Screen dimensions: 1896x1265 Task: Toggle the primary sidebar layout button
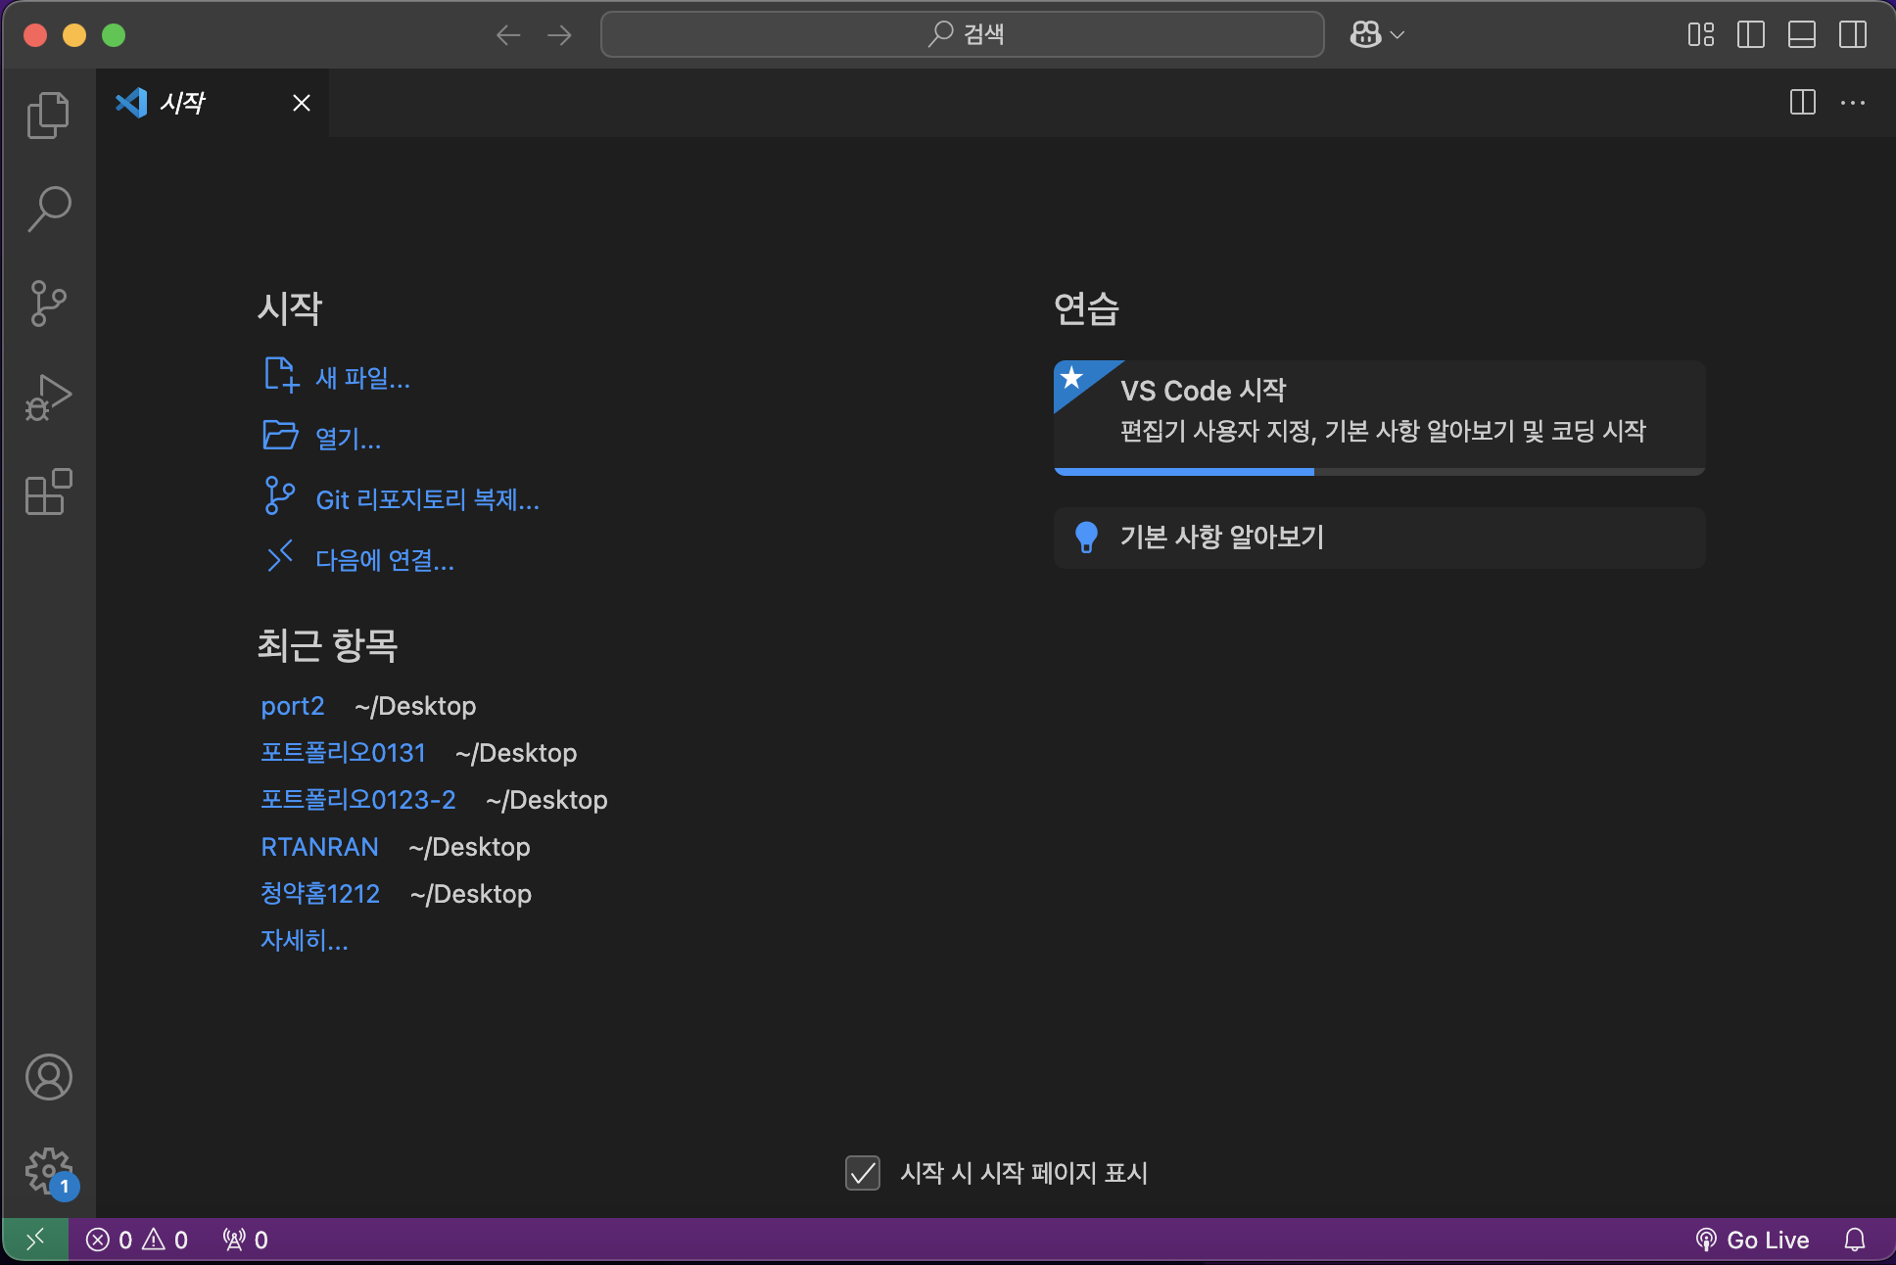click(1752, 34)
